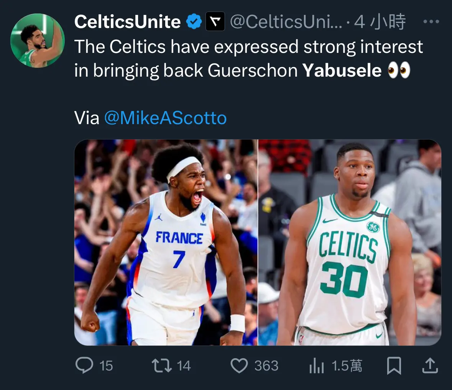Click the reply count 15

pyautogui.click(x=106, y=366)
